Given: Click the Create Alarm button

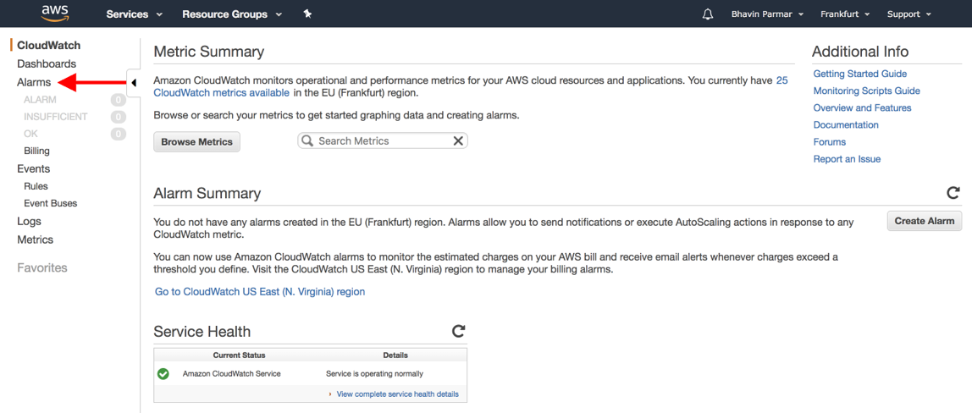Looking at the screenshot, I should (x=925, y=221).
